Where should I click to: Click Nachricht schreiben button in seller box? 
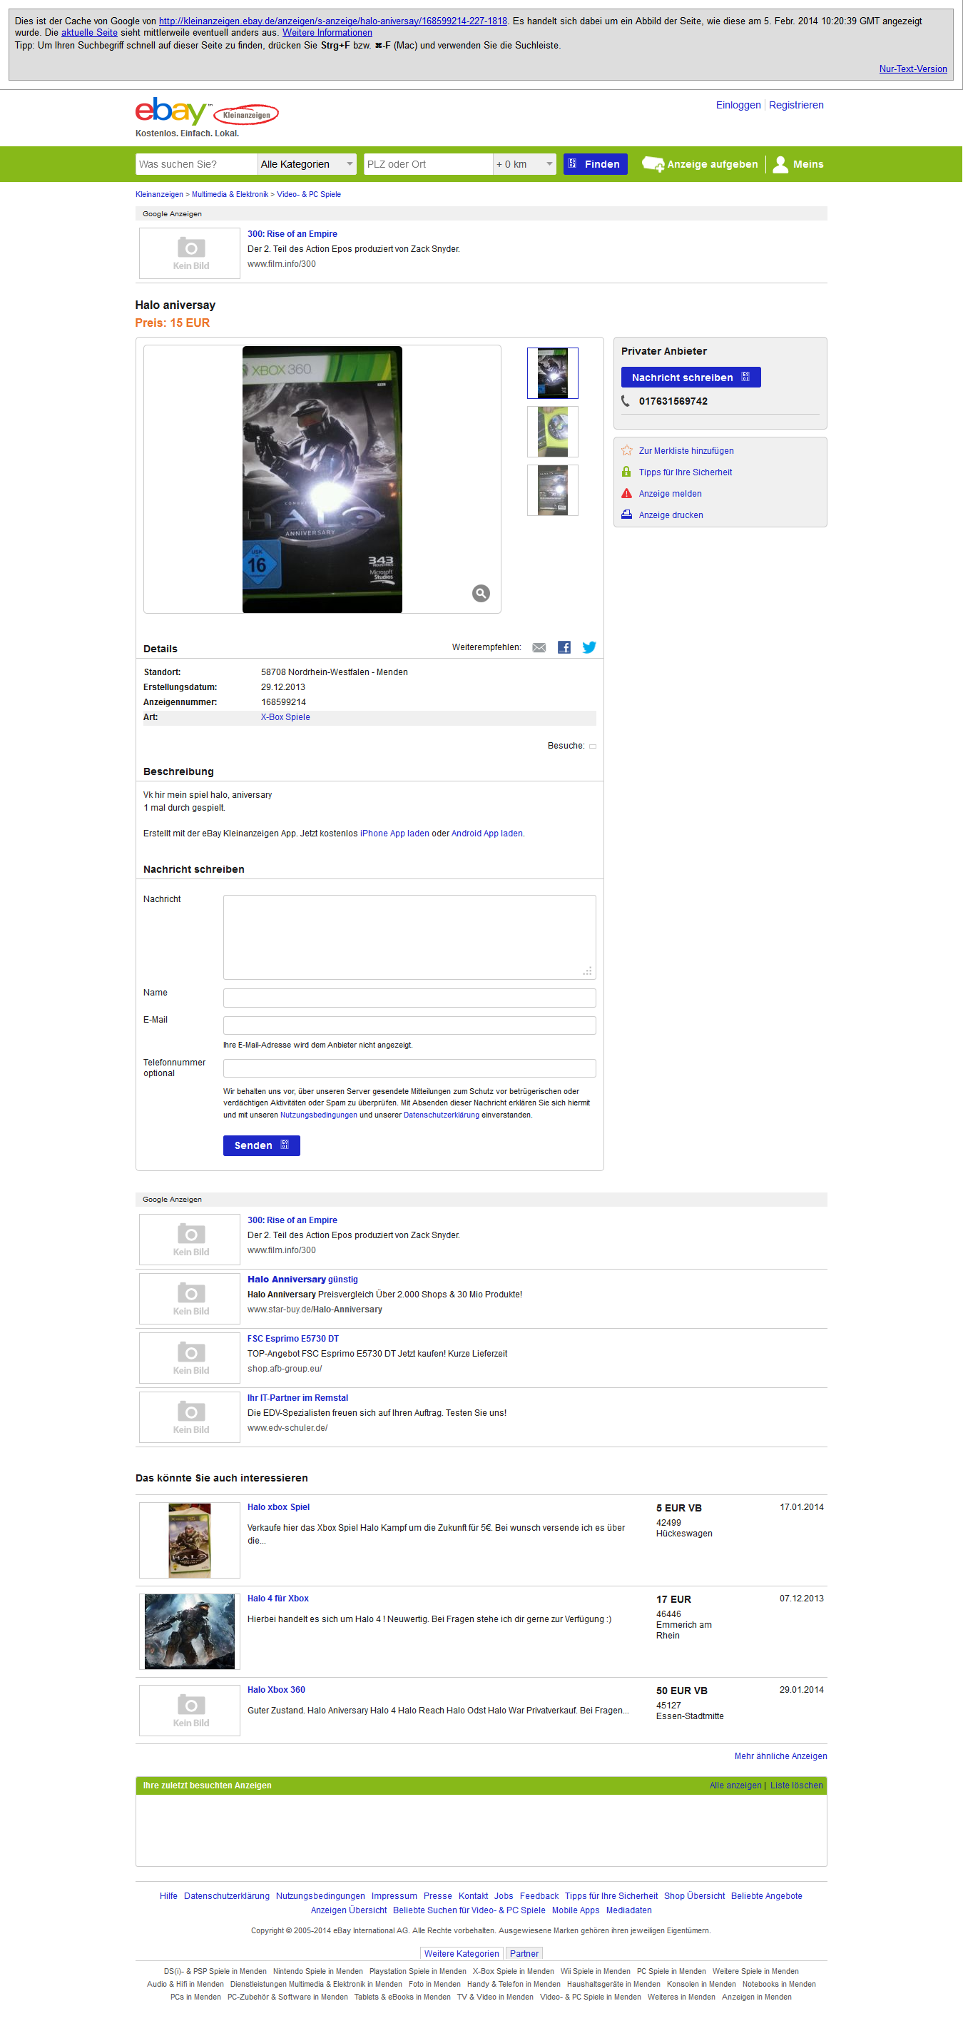click(691, 378)
